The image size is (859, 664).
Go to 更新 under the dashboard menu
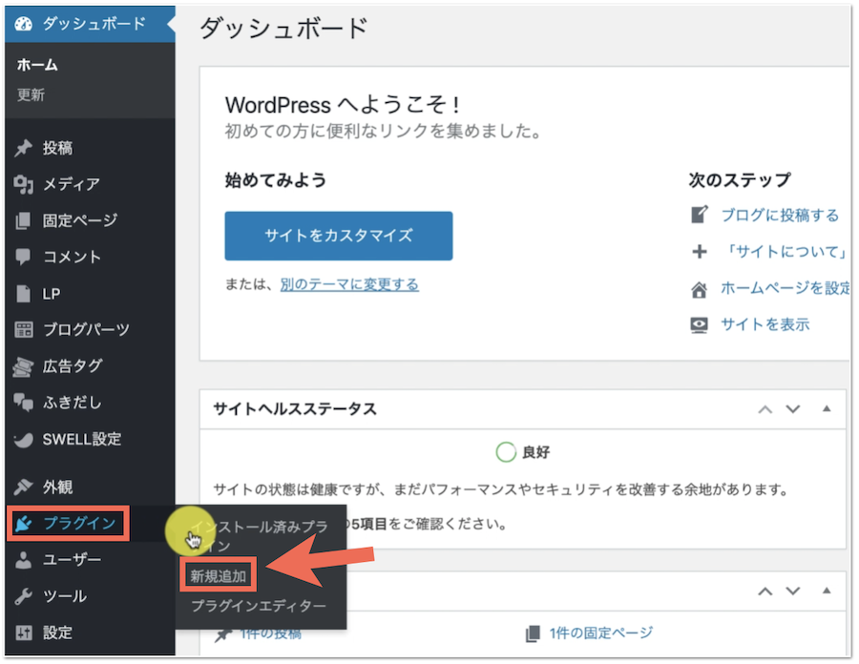point(31,95)
